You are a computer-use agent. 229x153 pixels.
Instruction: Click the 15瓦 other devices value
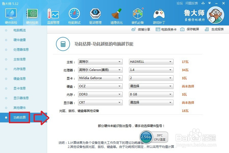185,111
